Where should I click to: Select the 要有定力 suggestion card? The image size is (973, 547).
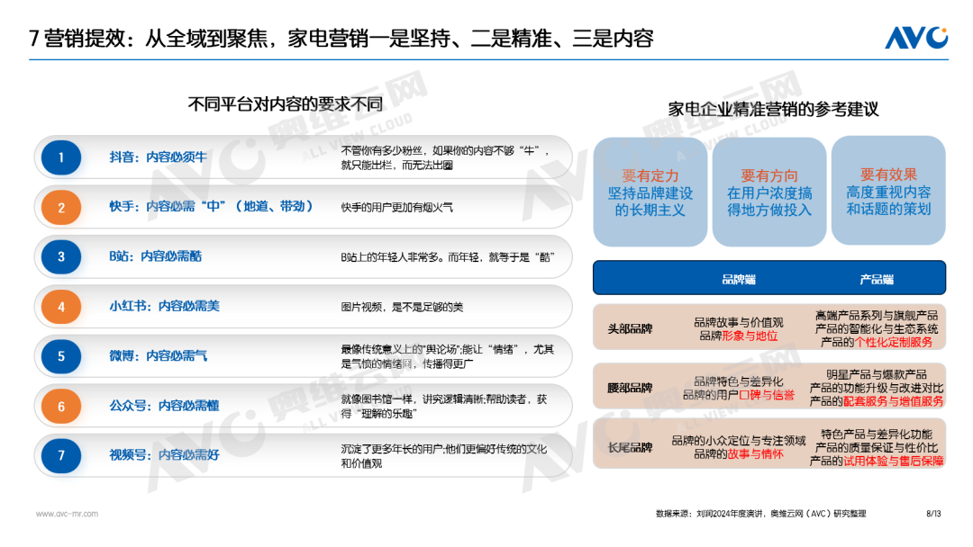pyautogui.click(x=650, y=192)
